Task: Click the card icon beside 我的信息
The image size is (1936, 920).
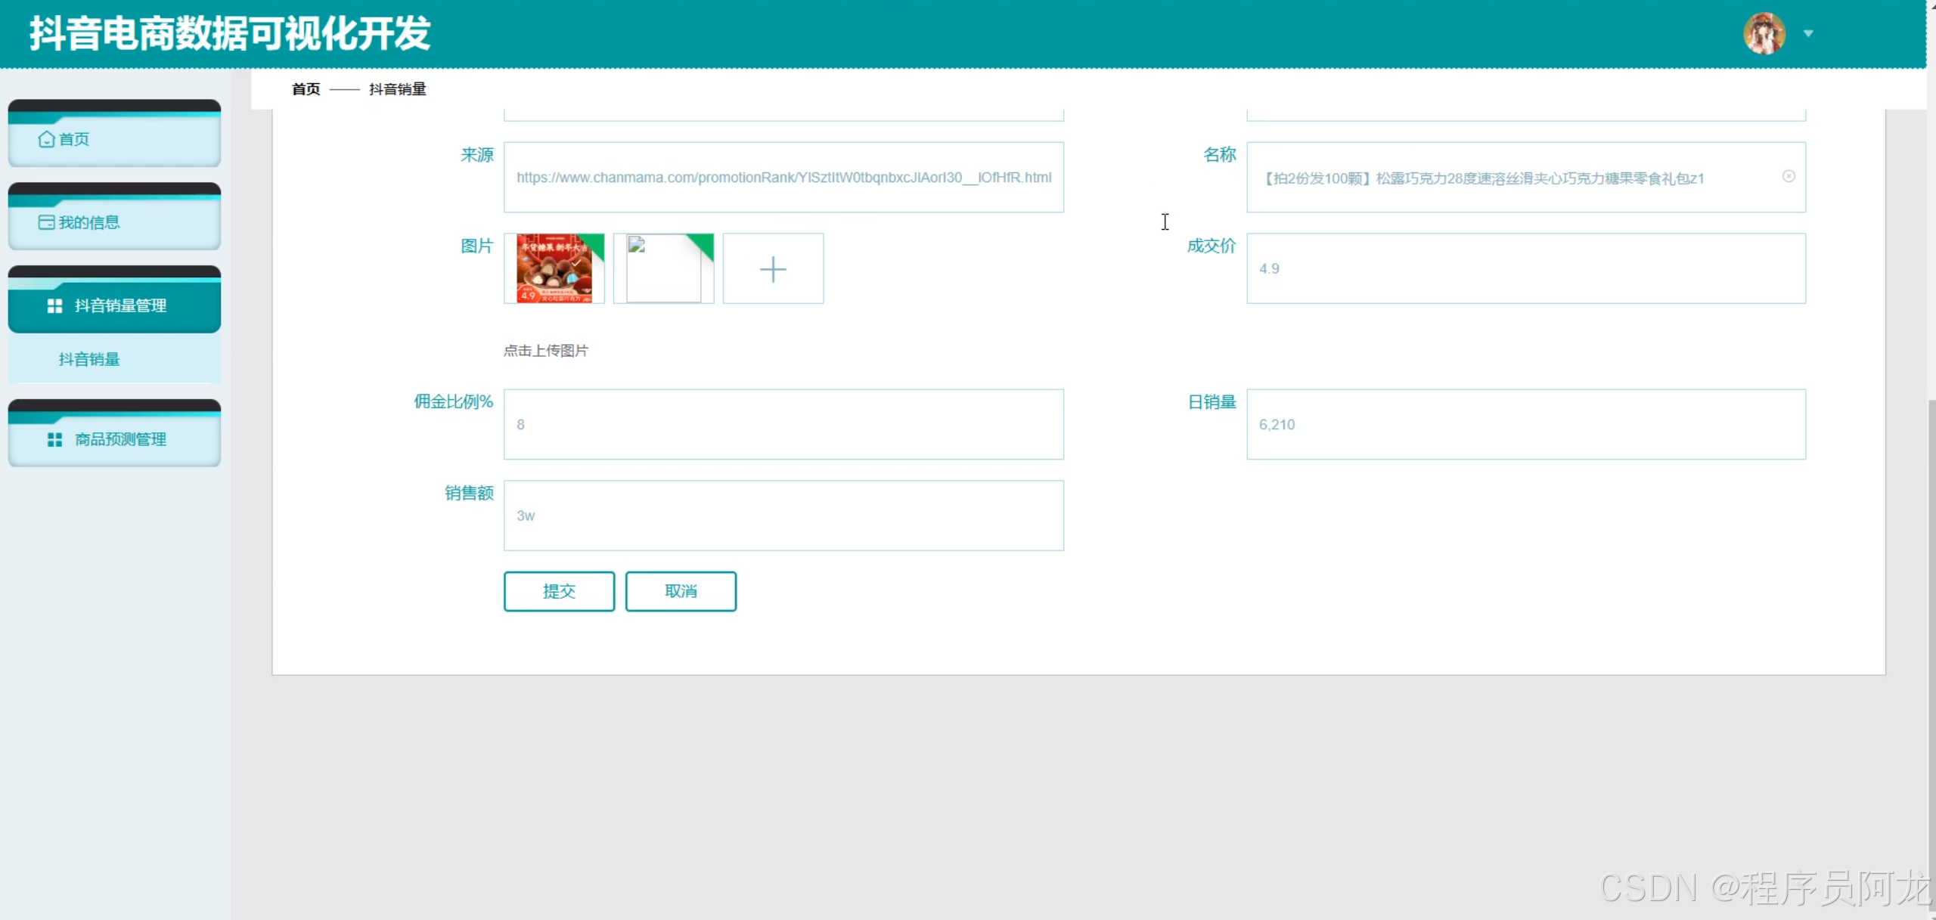Action: tap(46, 222)
